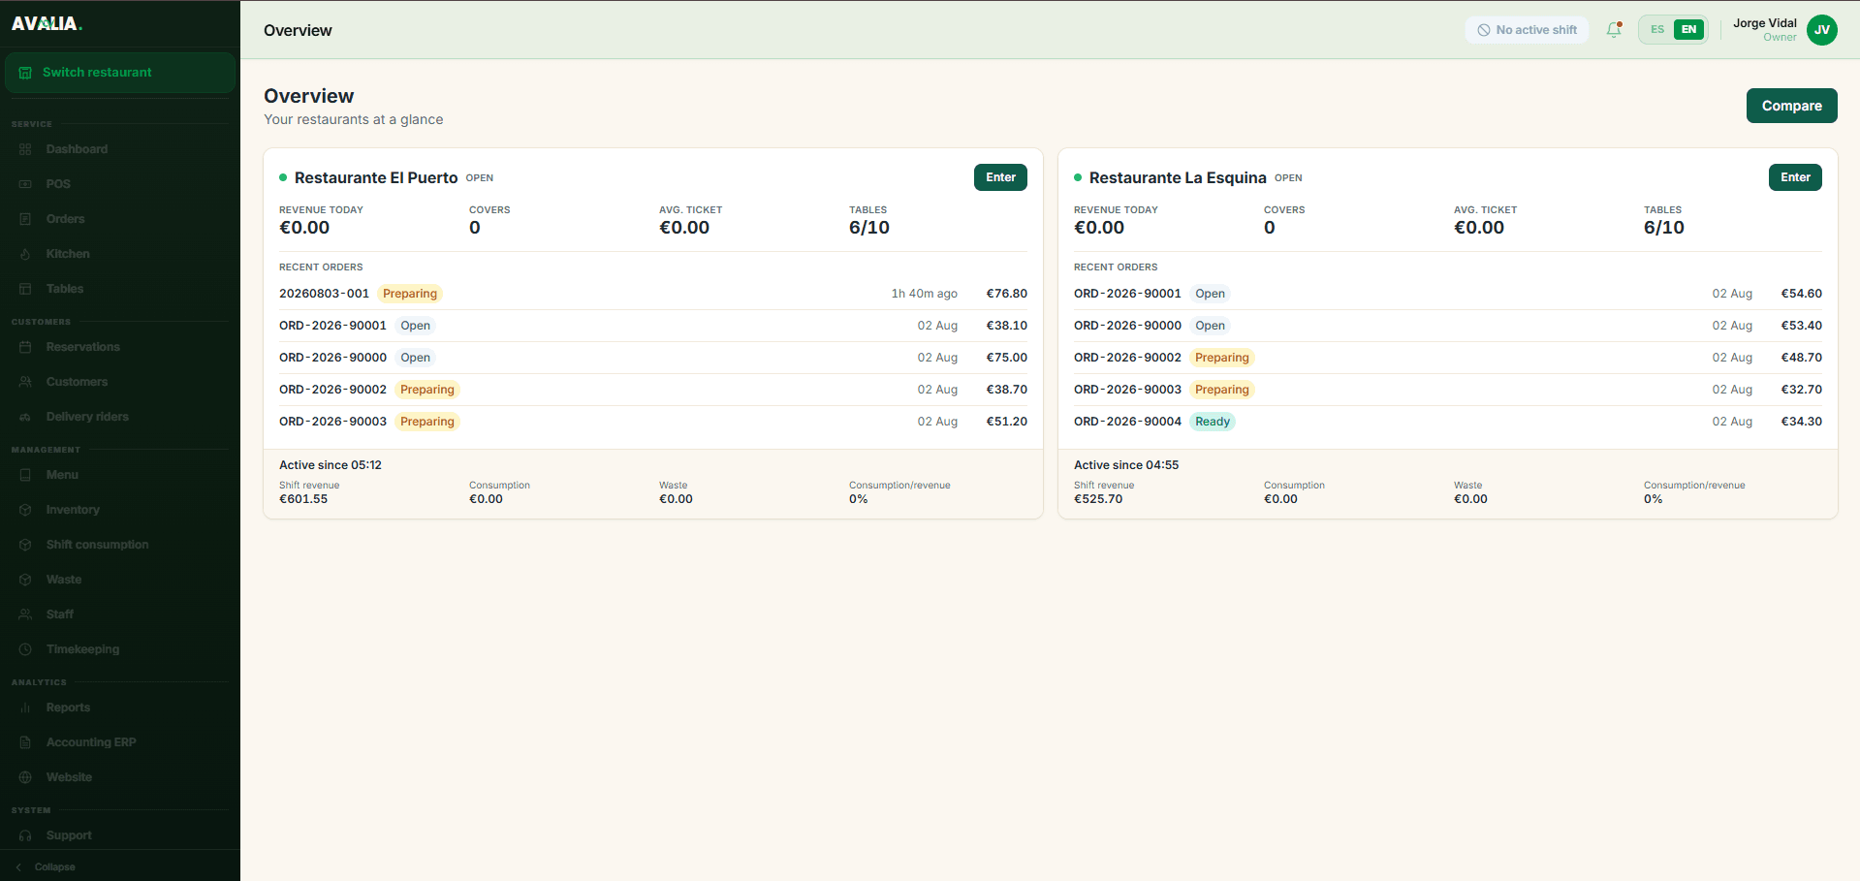This screenshot has height=881, width=1860.
Task: Click the Kitchen flame icon
Action: coord(25,254)
